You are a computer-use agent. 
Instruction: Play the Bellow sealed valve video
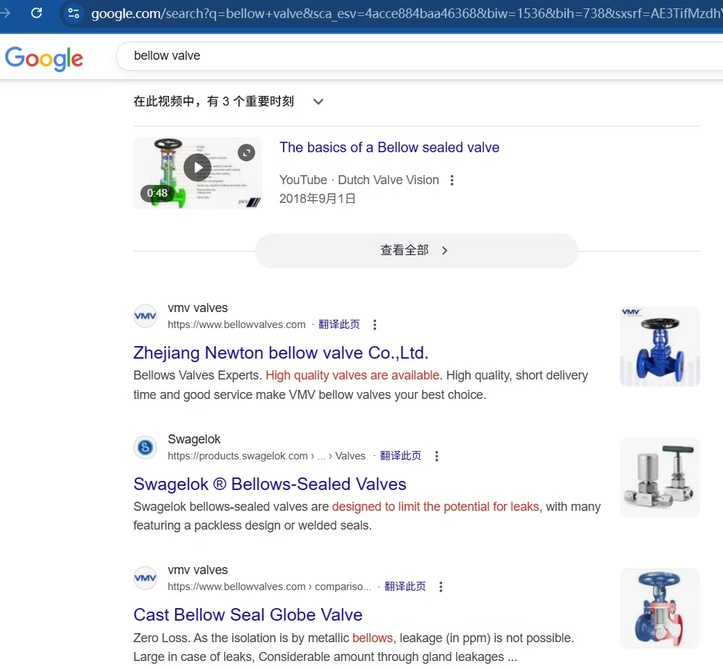click(x=197, y=167)
